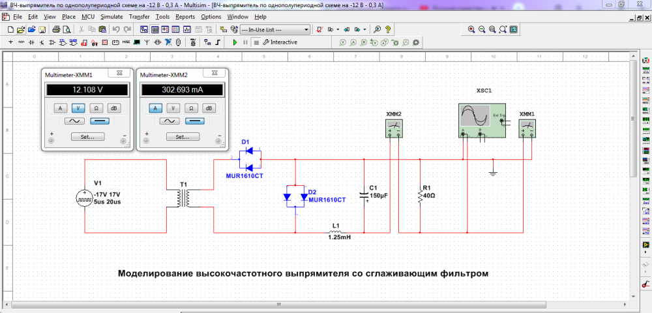Open the Simulate menu
The height and width of the screenshot is (313, 652).
point(111,16)
